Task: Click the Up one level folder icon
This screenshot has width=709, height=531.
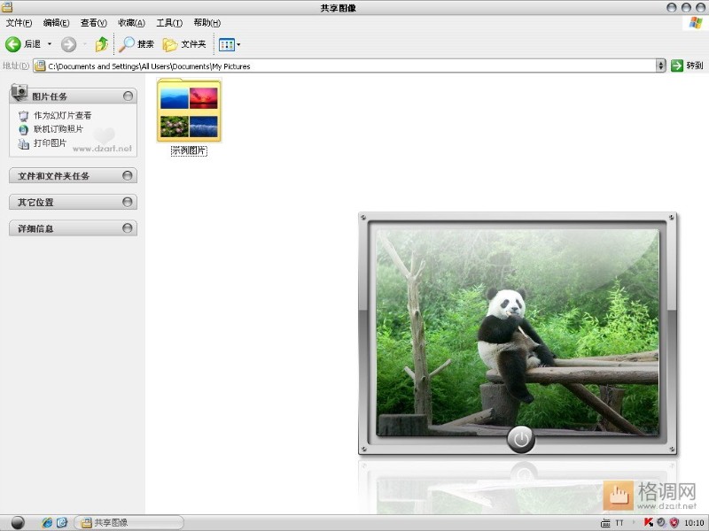Action: coord(102,44)
